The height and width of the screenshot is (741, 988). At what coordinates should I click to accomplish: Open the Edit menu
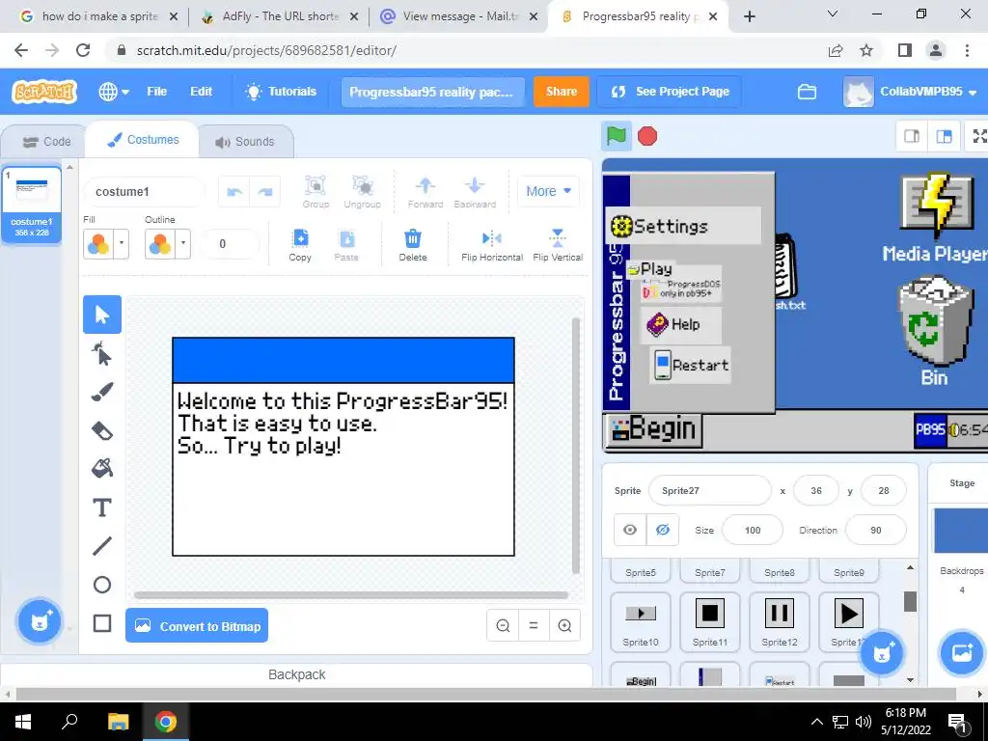tap(201, 92)
